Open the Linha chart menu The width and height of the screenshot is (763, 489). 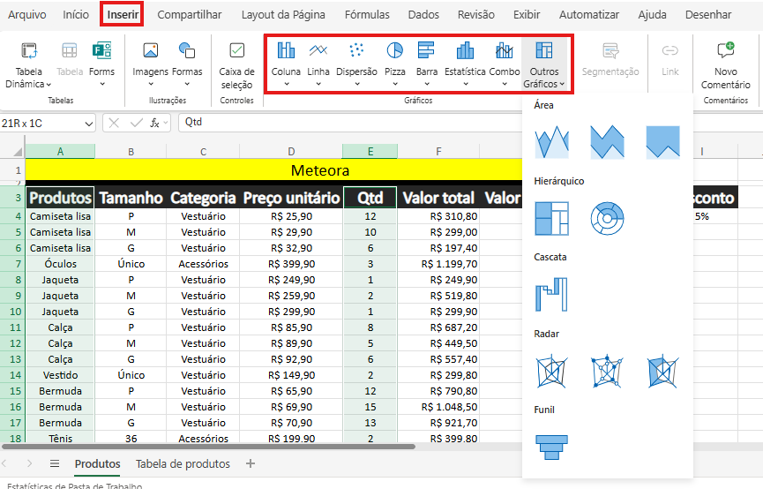(318, 64)
